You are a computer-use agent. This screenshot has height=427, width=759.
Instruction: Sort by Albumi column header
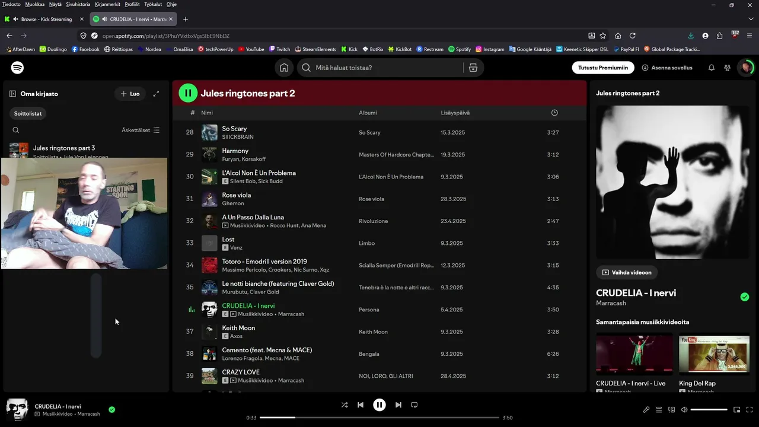click(x=368, y=113)
